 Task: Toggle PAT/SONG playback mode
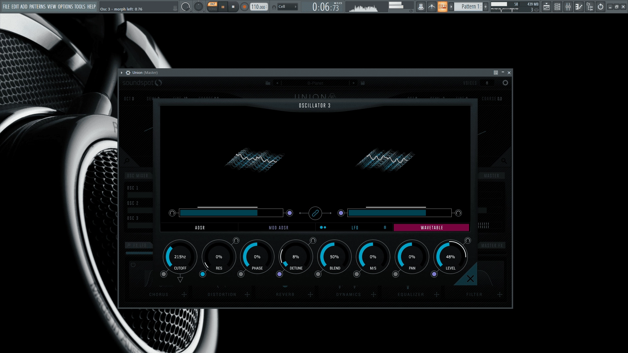pos(213,7)
